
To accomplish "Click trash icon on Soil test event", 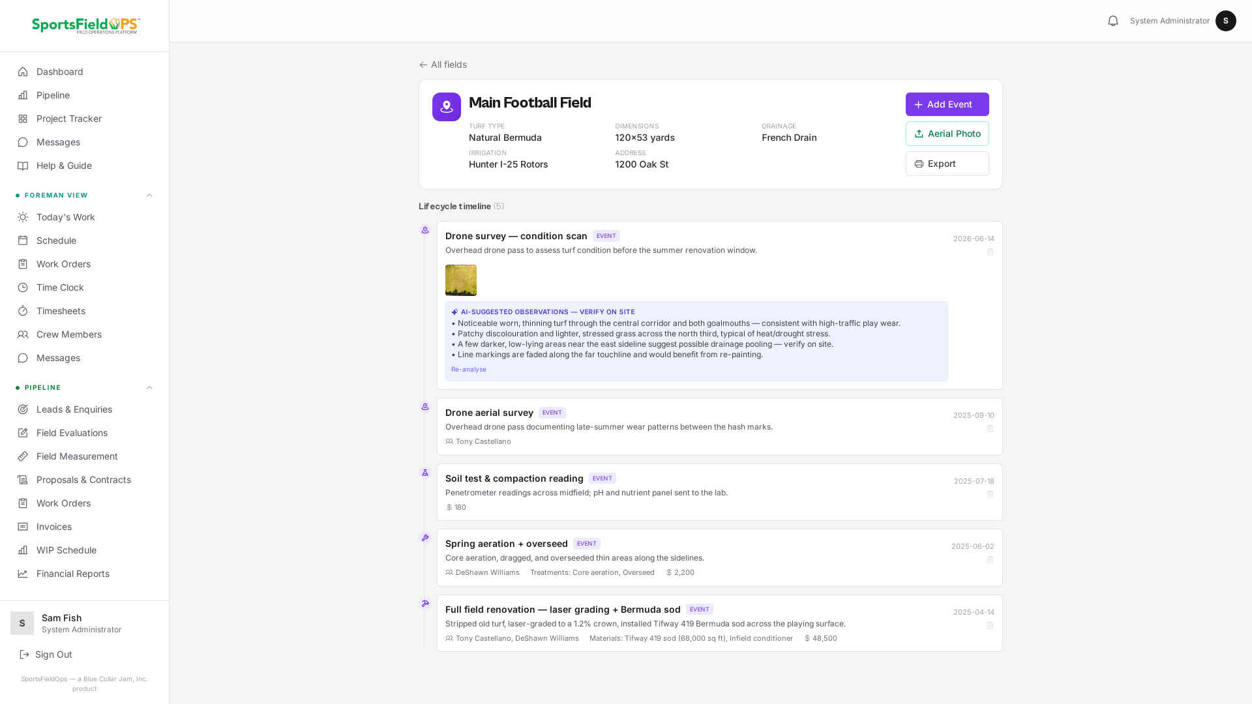I will click(990, 494).
